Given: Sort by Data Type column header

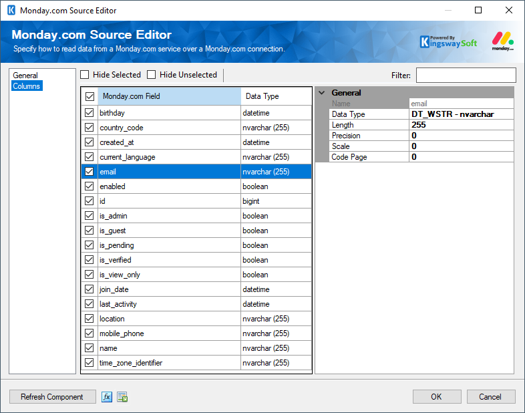Looking at the screenshot, I should [277, 96].
